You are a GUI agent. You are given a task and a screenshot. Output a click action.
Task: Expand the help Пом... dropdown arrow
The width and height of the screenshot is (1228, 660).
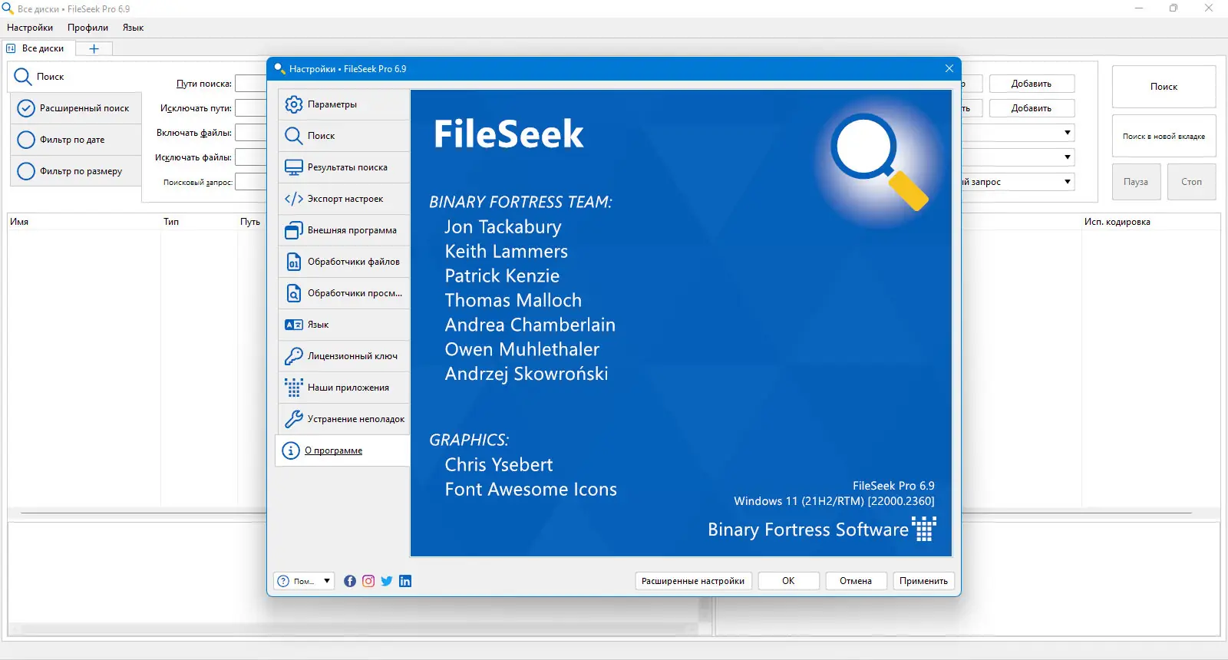[327, 581]
